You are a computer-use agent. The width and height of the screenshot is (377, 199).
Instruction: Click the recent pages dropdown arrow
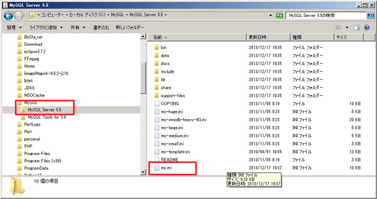click(x=25, y=16)
